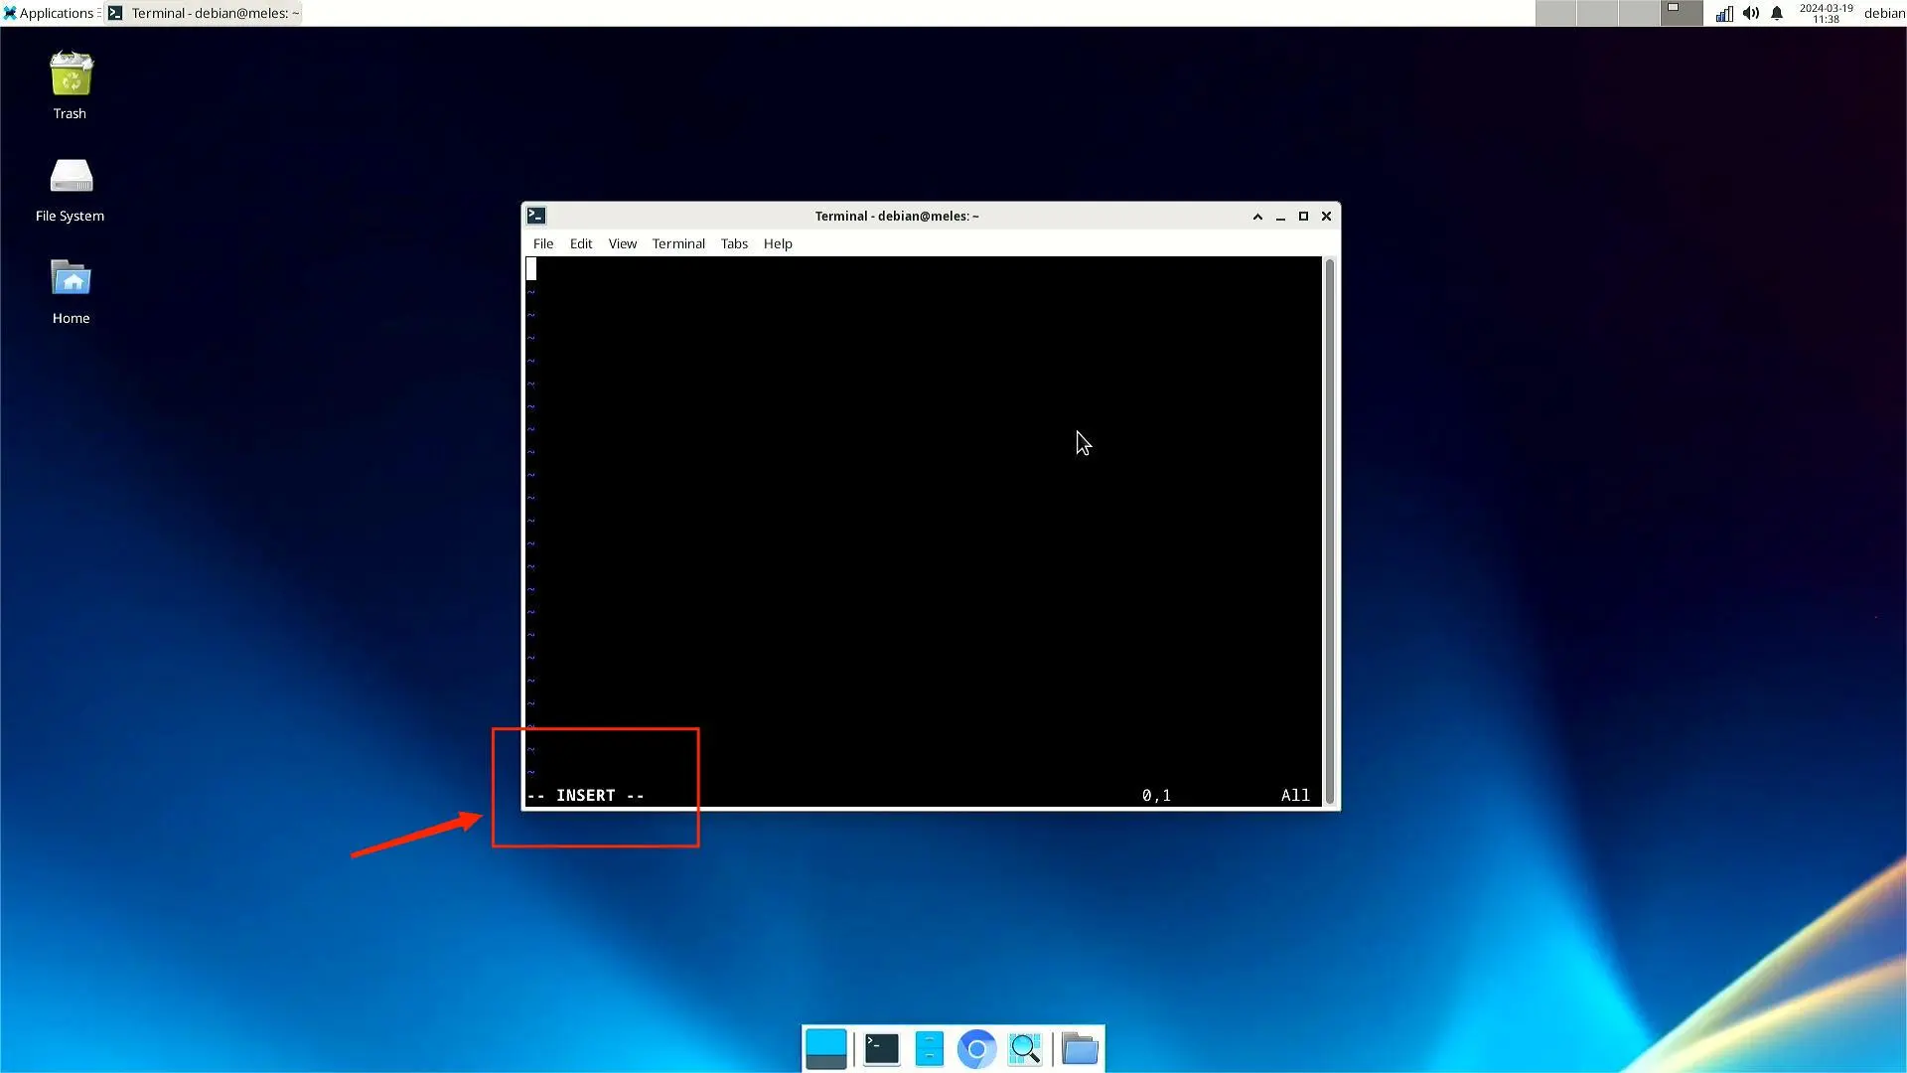Maximize the terminal window

tap(1303, 217)
